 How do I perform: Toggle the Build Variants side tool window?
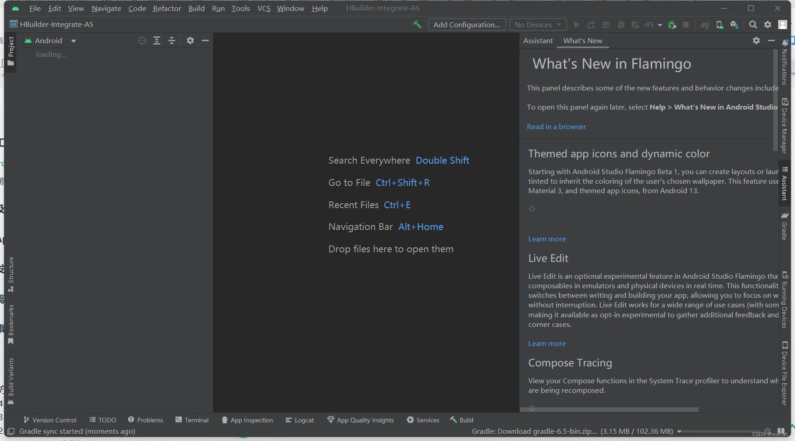click(x=11, y=381)
